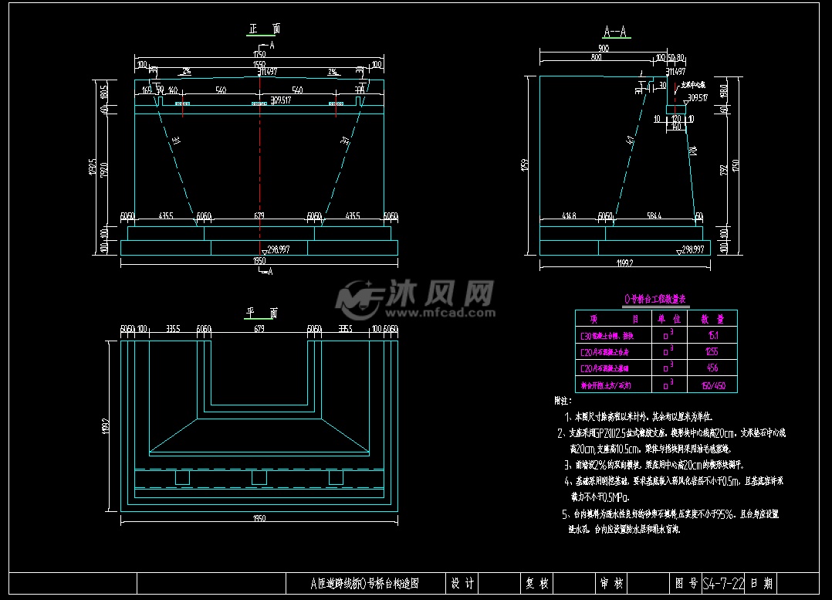Select the A-A section view title
This screenshot has width=832, height=600.
(615, 32)
